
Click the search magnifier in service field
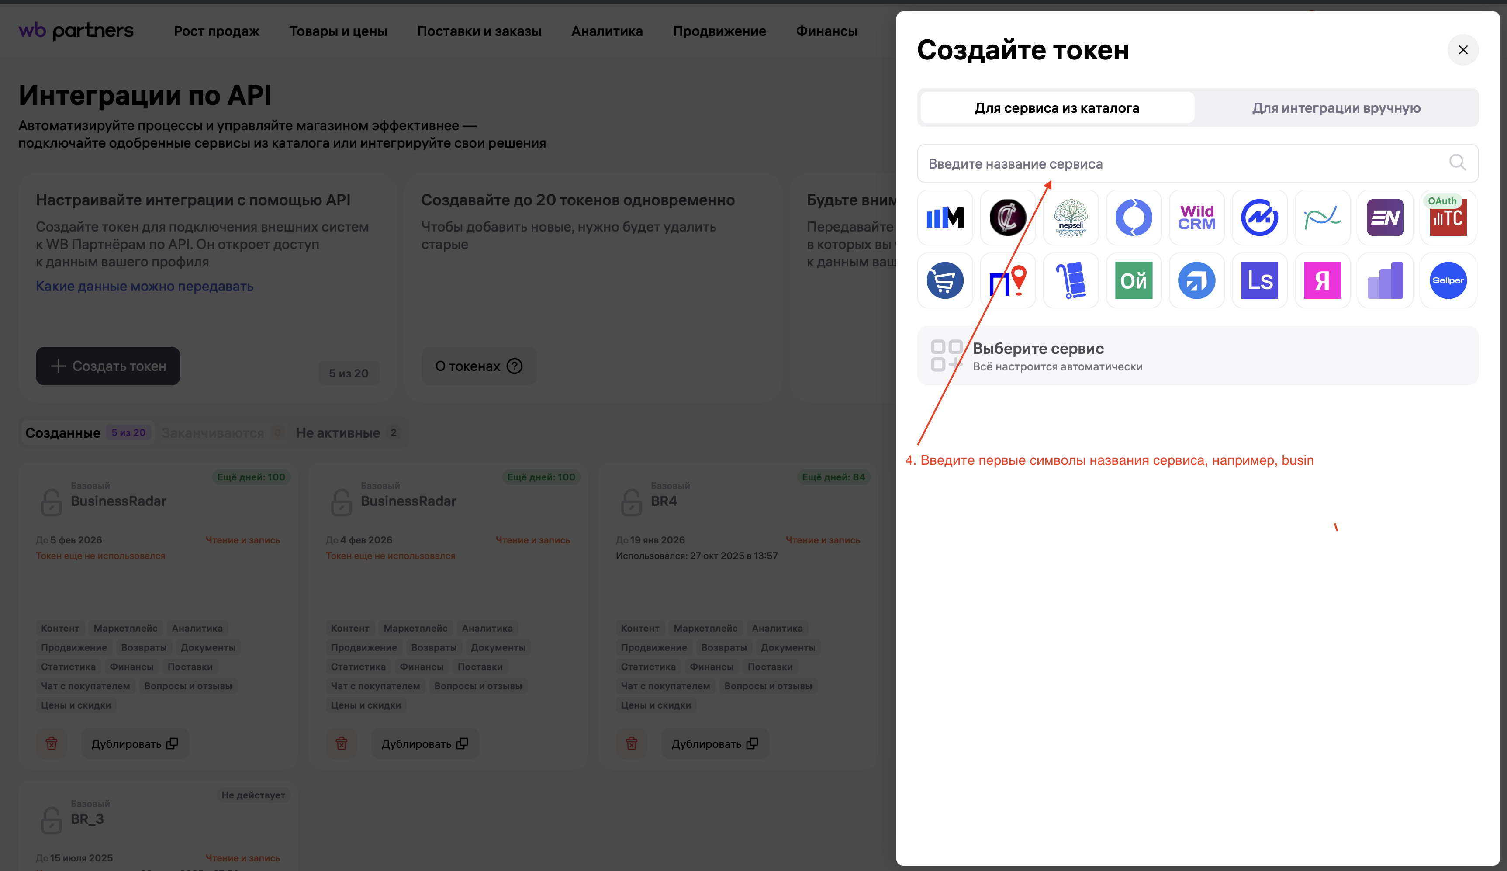point(1457,163)
